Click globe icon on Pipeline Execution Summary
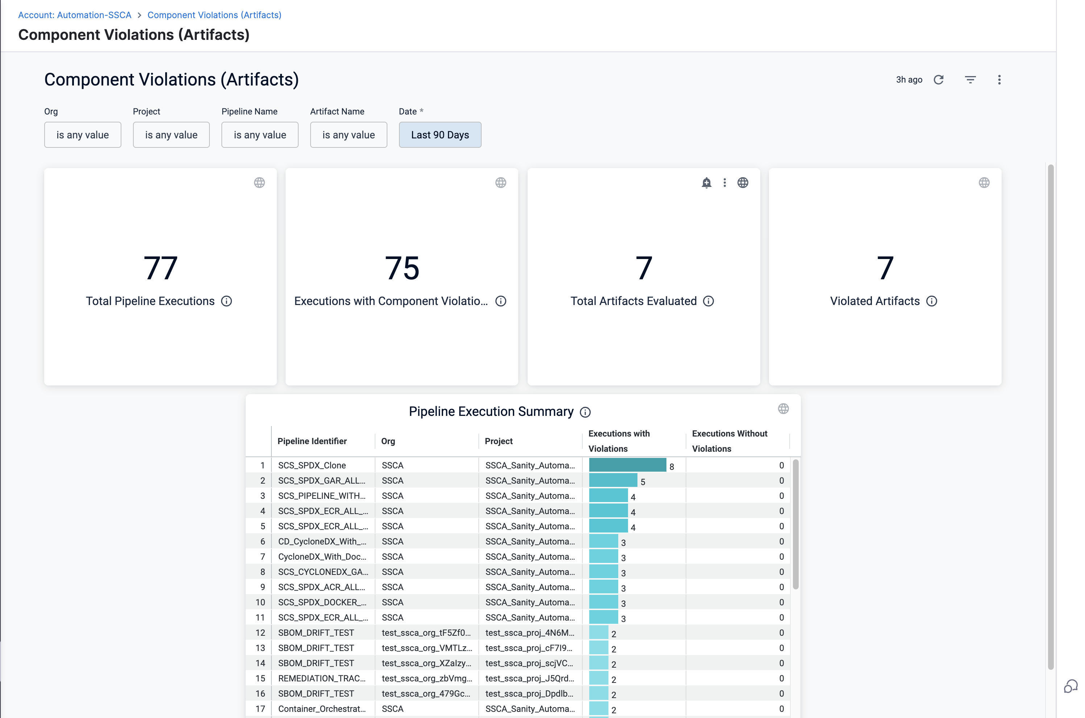 783,409
